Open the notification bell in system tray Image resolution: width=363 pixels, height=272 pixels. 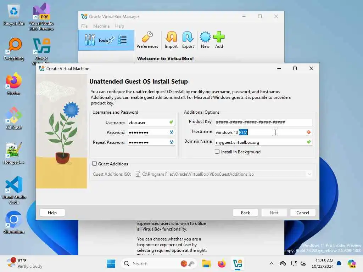pos(339,263)
